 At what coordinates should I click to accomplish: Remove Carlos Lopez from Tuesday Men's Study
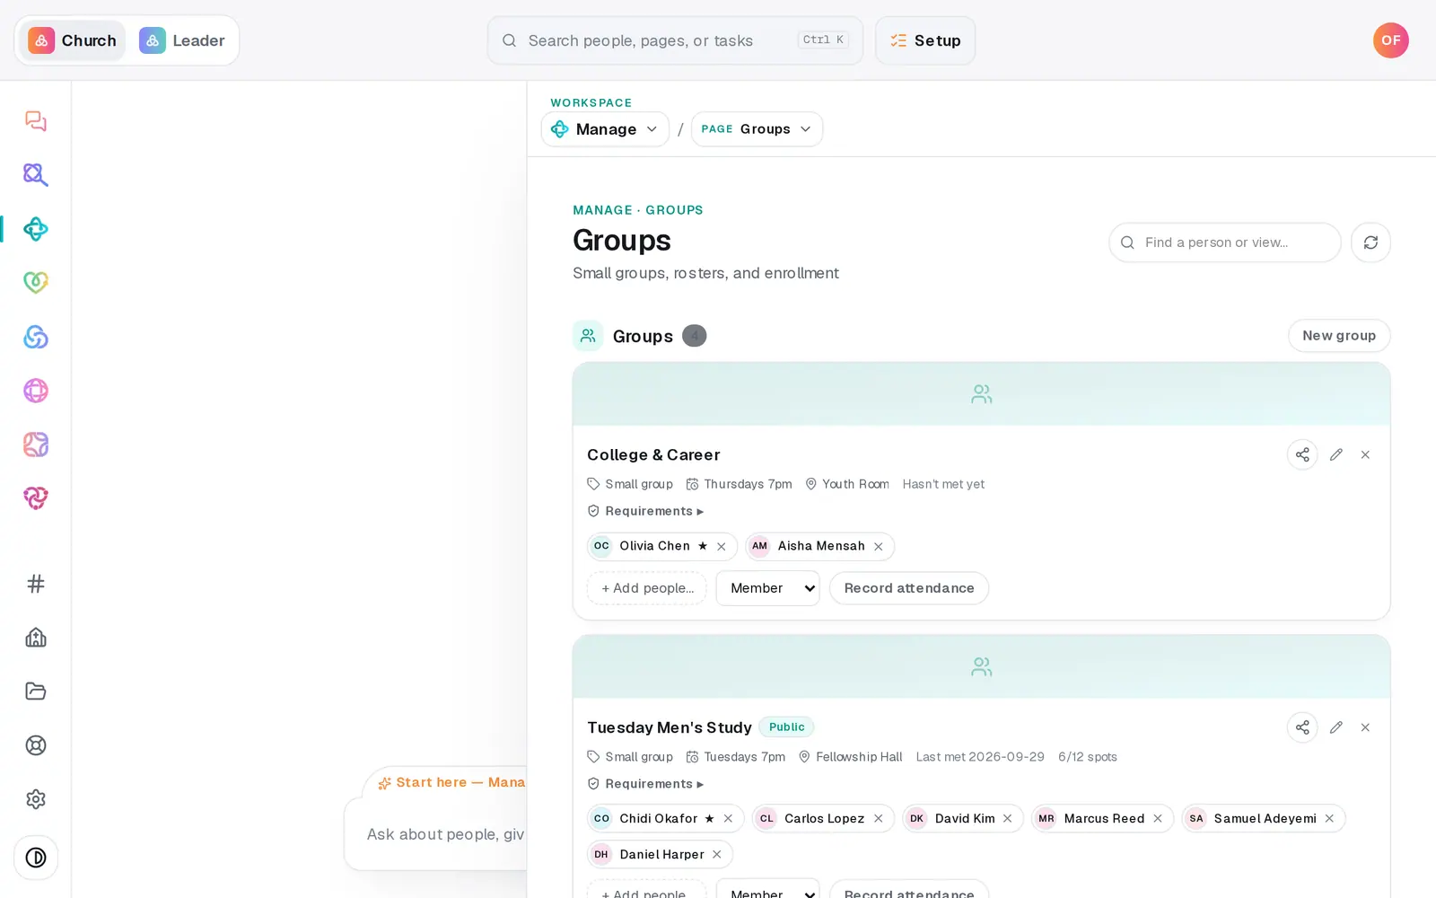(x=879, y=819)
